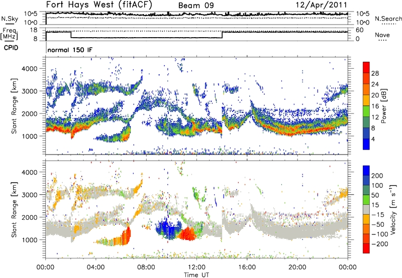Click the 1000 tick on the power panel
The width and height of the screenshot is (402, 278).
tap(29, 136)
